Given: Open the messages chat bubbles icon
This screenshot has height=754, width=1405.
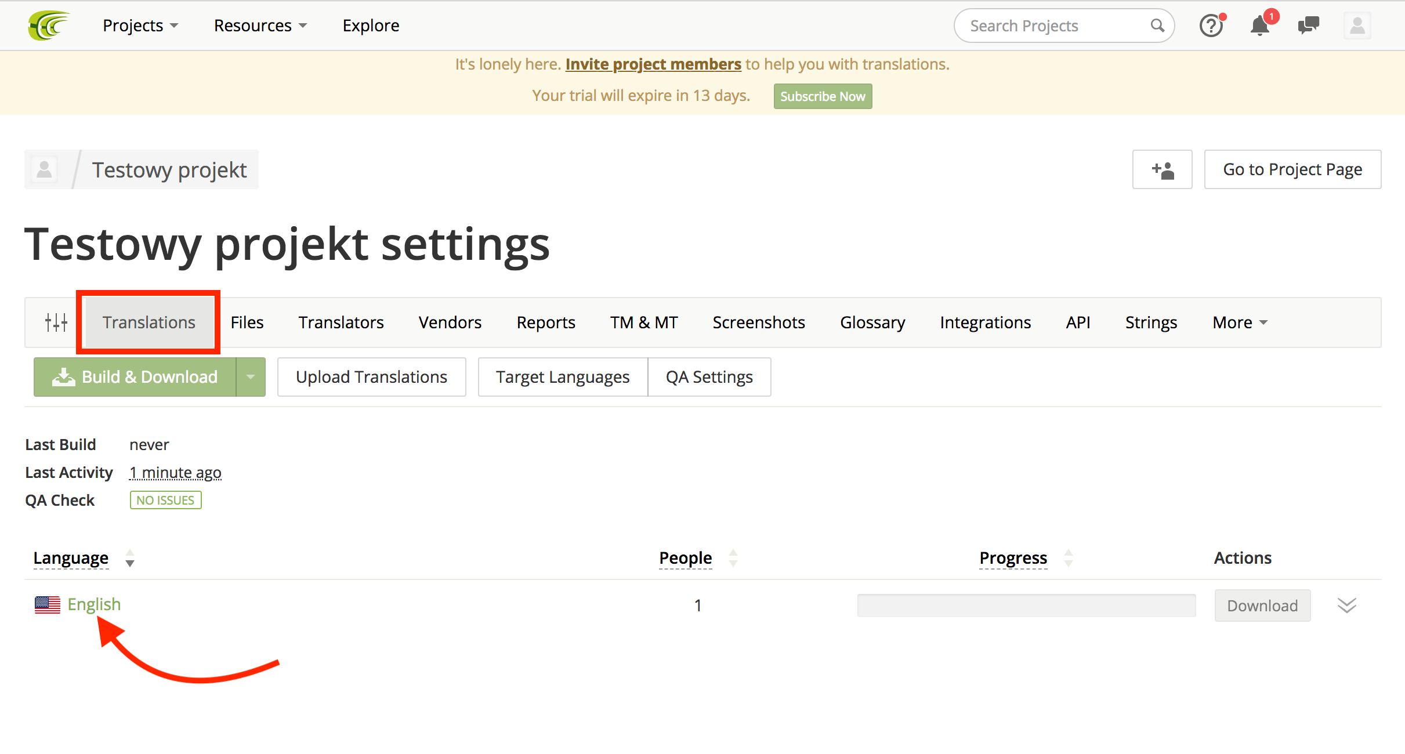Looking at the screenshot, I should point(1308,26).
